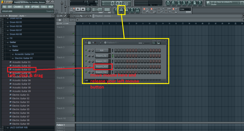The width and height of the screenshot is (244, 131).
Task: Open keyboard editor icon in step sequencer
Action: (x=159, y=43)
